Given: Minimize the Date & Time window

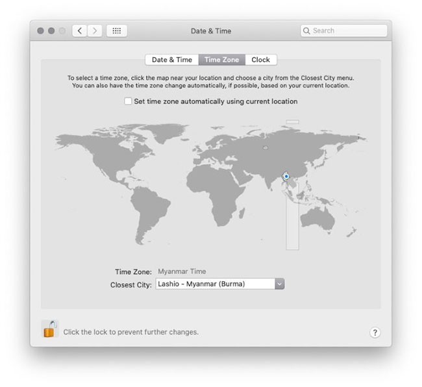Looking at the screenshot, I should pyautogui.click(x=51, y=31).
